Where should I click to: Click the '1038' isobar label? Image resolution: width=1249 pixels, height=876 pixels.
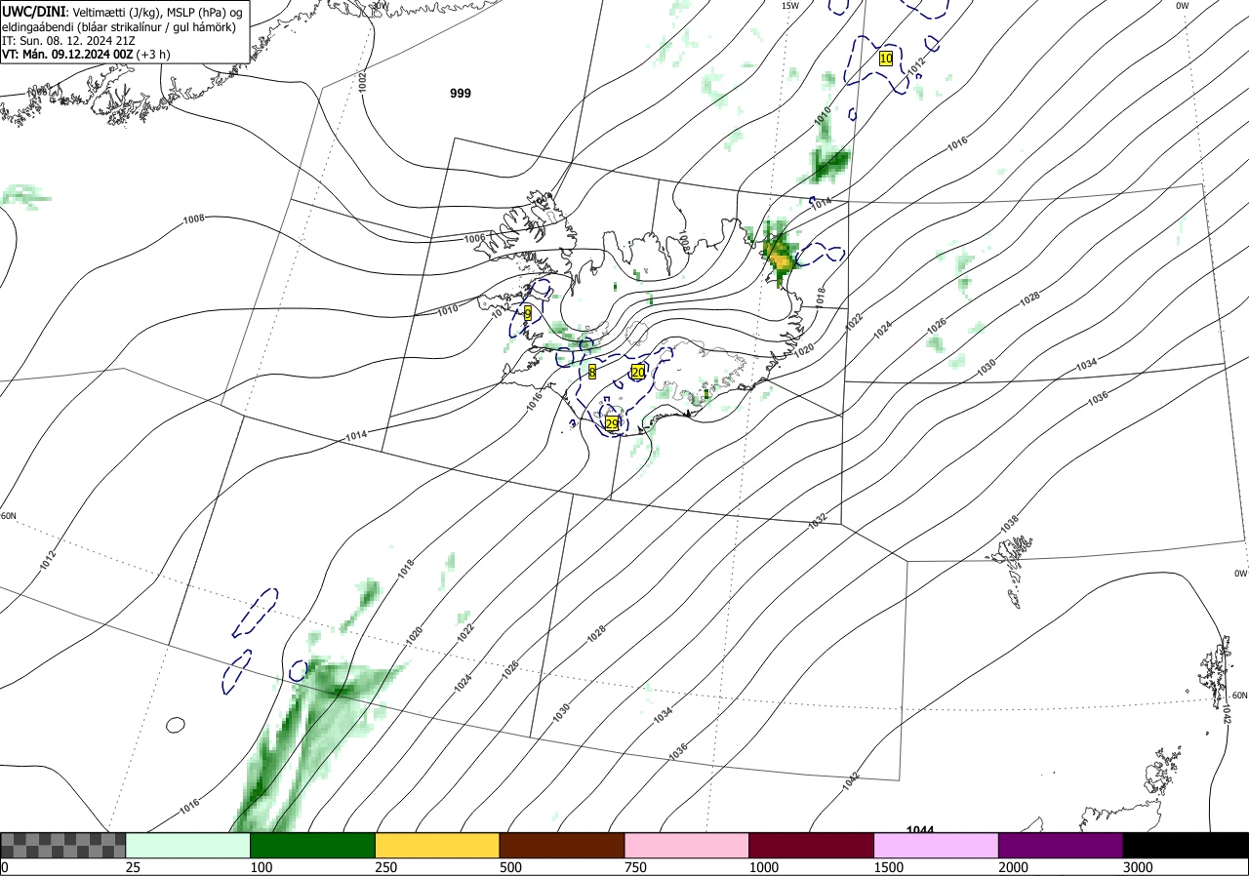click(x=1009, y=525)
